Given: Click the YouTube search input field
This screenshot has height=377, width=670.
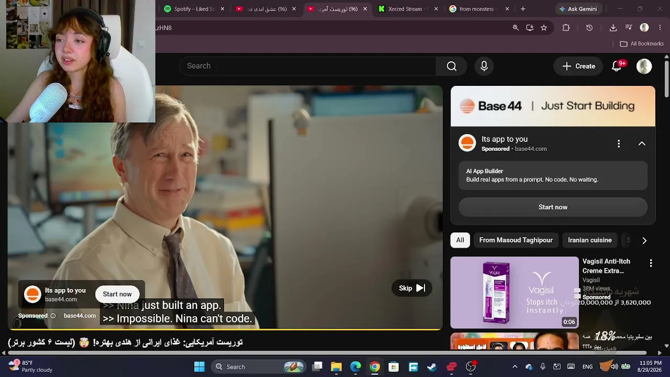Looking at the screenshot, I should point(308,66).
